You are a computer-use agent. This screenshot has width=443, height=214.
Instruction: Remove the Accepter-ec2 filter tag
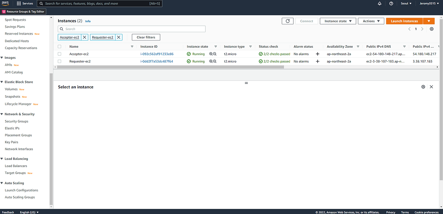[x=85, y=37]
